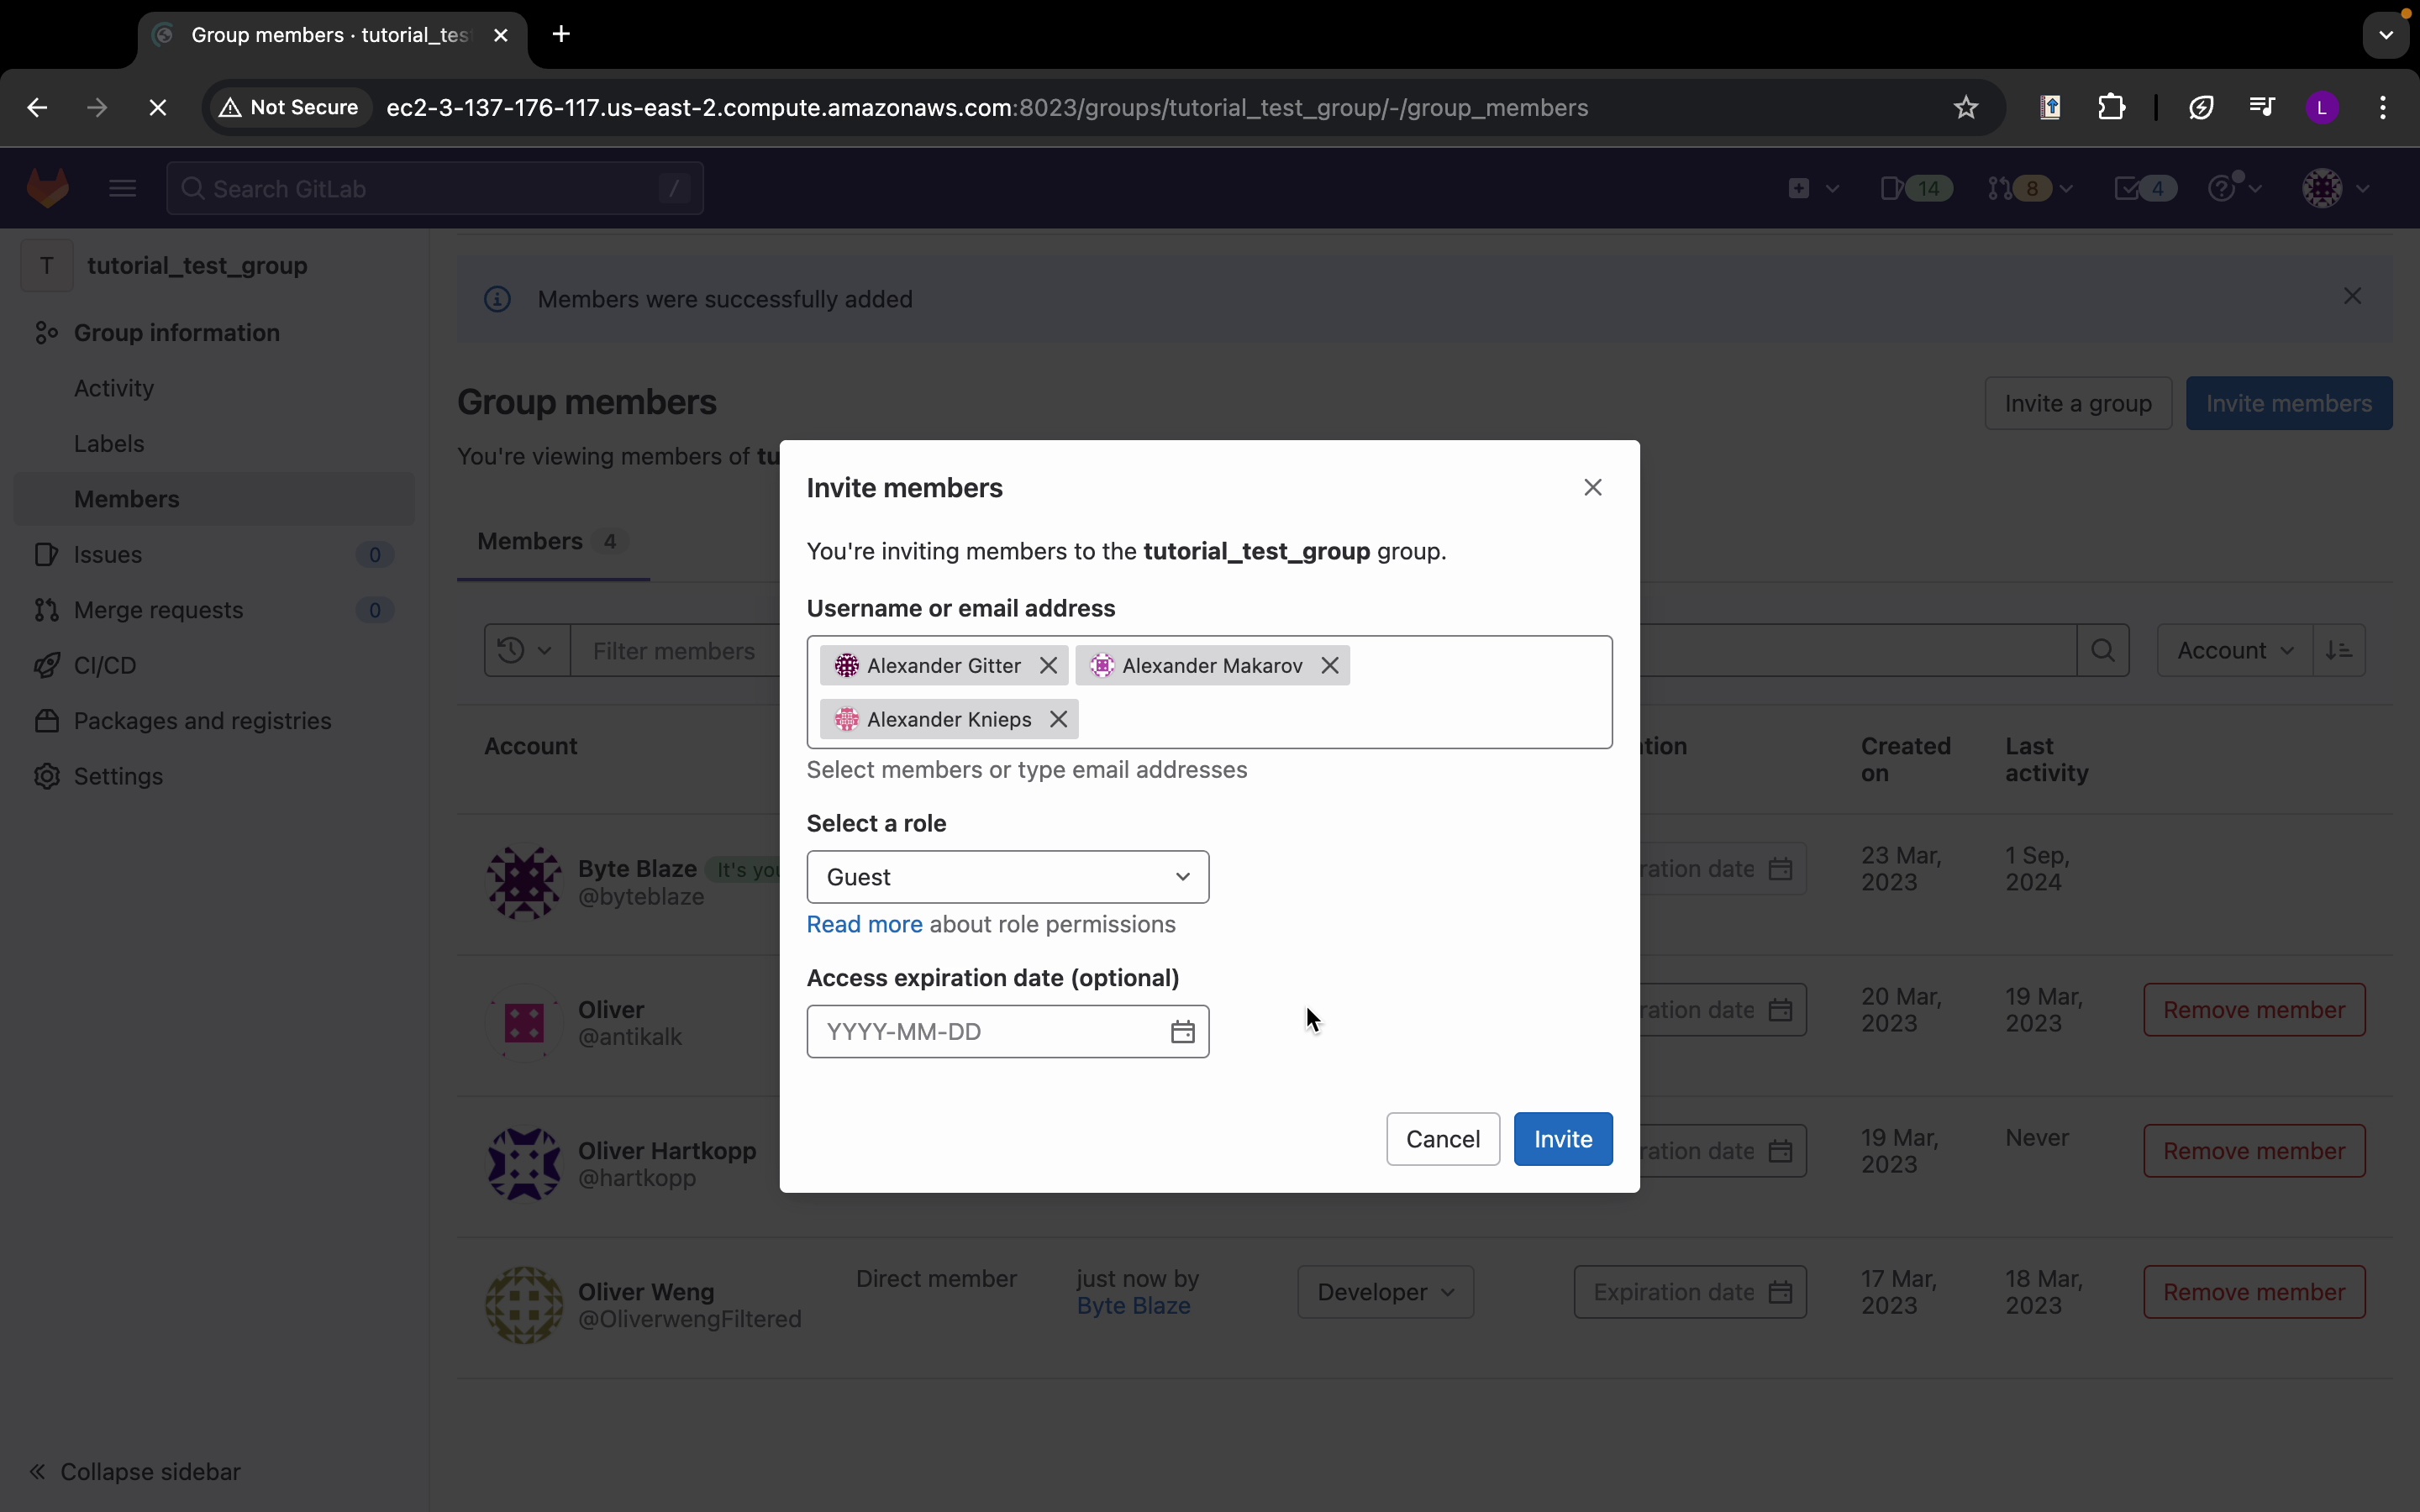Follow the Read more role permissions link
2420x1512 pixels.
pyautogui.click(x=864, y=925)
